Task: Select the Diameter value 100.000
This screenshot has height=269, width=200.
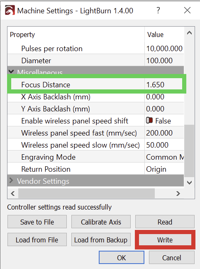Action: coord(159,61)
